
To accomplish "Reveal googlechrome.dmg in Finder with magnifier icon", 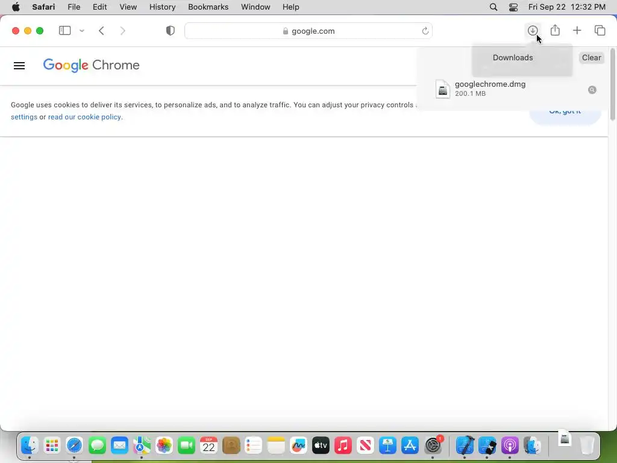I will tap(592, 90).
